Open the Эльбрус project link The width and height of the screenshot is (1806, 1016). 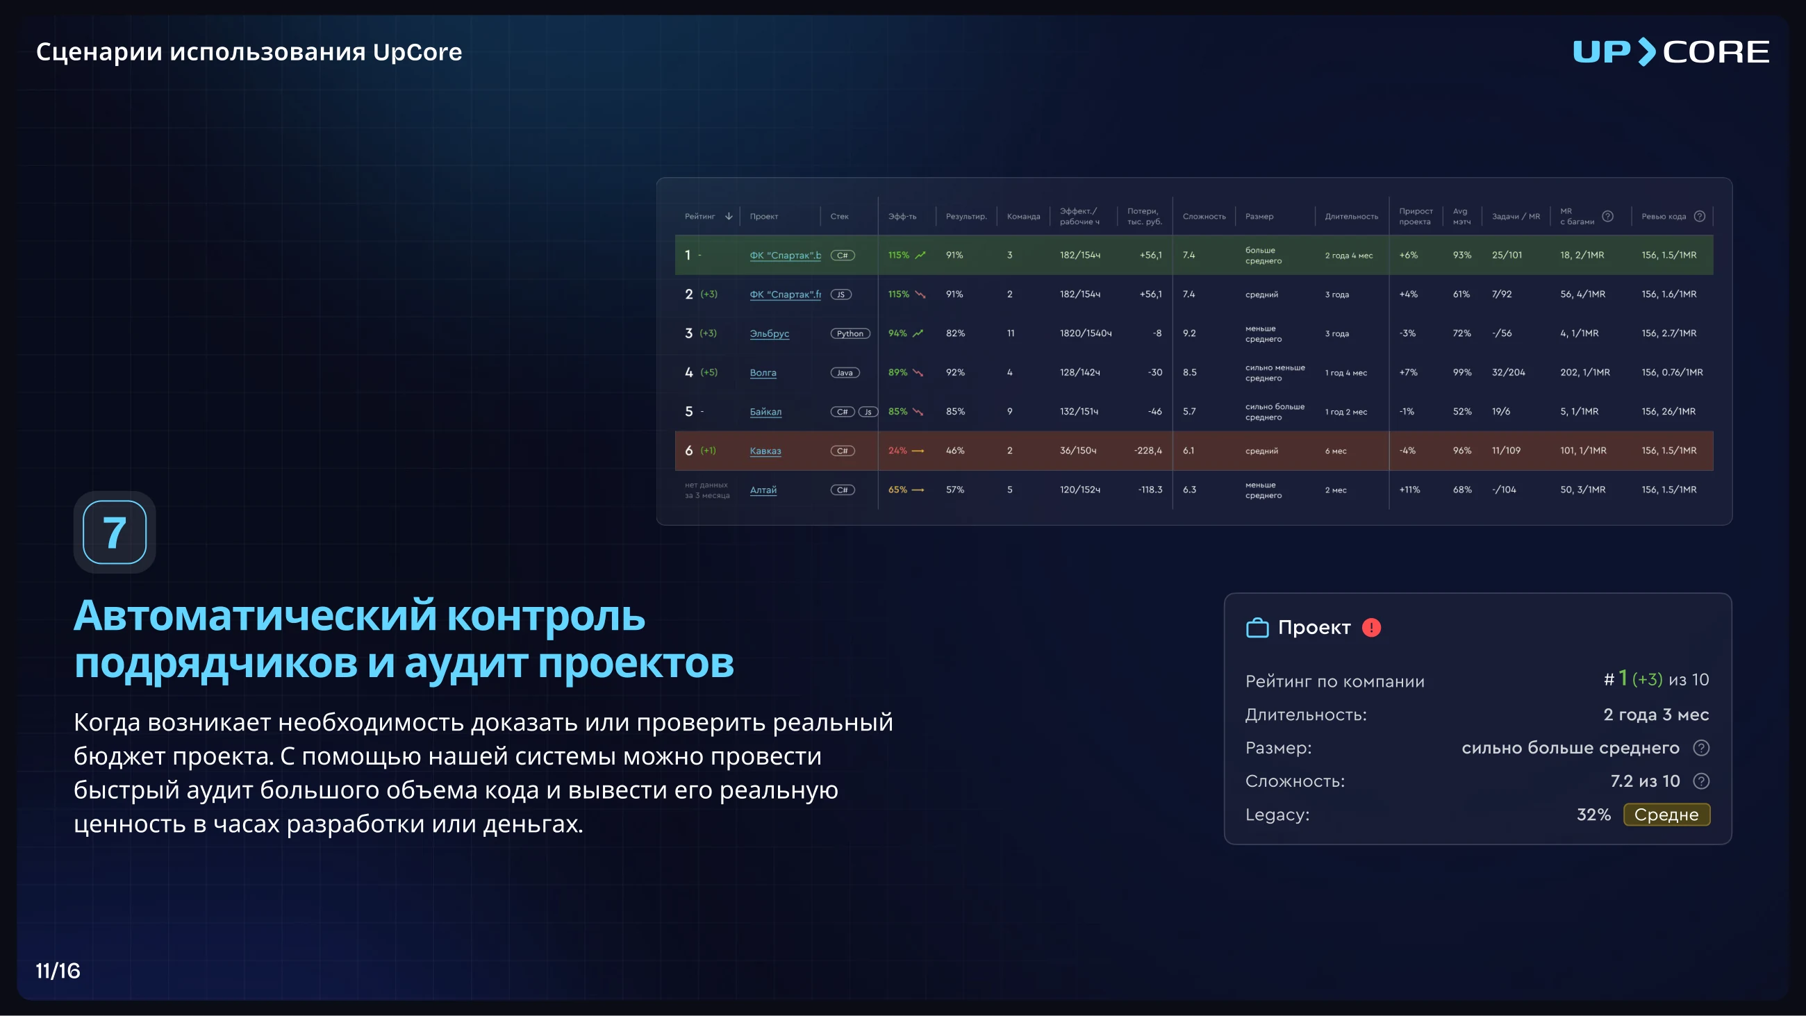[x=769, y=334]
